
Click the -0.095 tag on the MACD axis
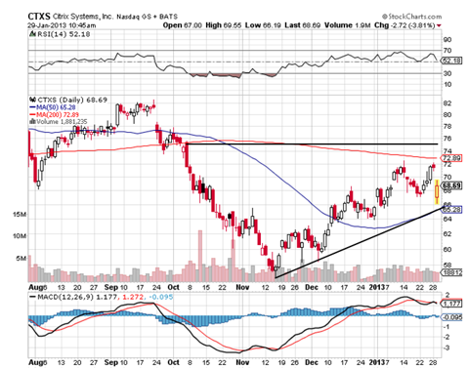[451, 317]
